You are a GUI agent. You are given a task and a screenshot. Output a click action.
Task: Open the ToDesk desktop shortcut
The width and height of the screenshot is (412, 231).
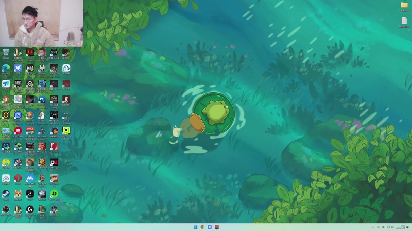pos(6,84)
